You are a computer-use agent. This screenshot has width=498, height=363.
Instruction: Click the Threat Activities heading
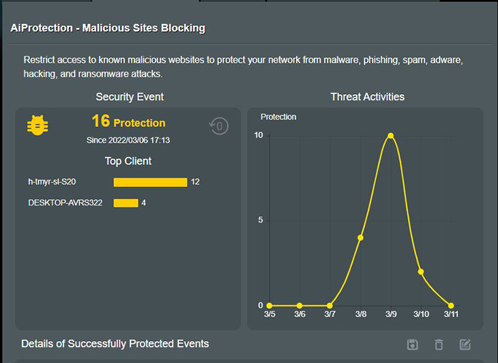tap(368, 97)
